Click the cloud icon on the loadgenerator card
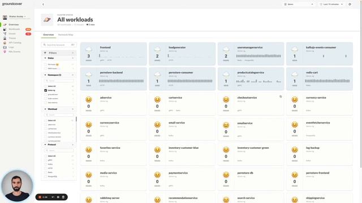The height and width of the screenshot is (203, 362). click(x=157, y=49)
